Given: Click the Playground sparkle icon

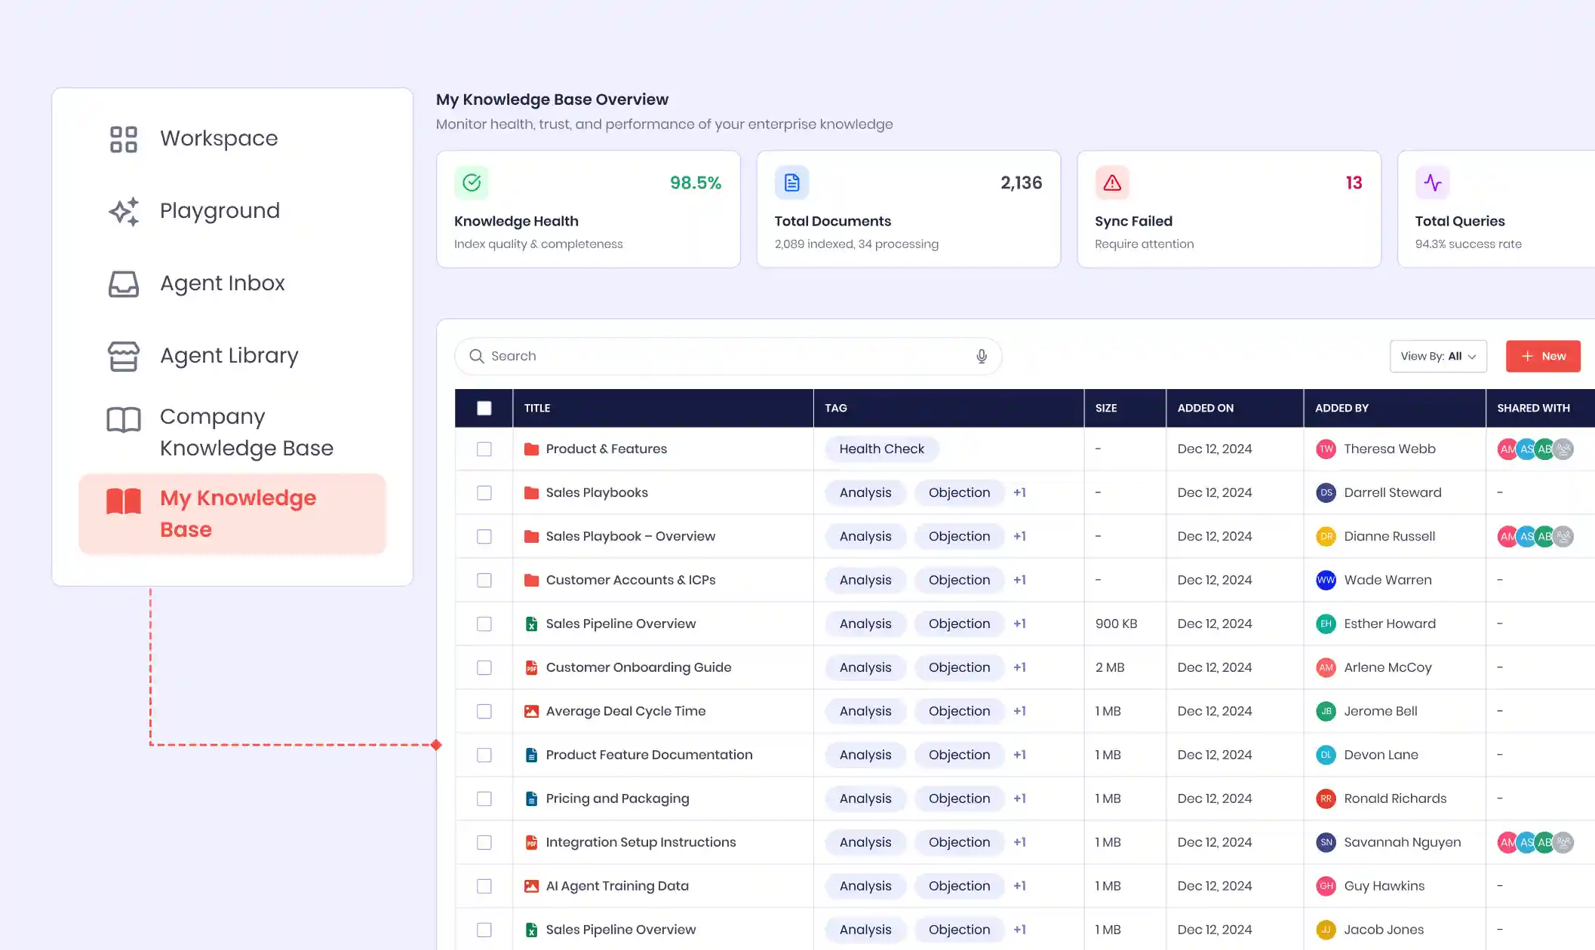Looking at the screenshot, I should pyautogui.click(x=123, y=211).
